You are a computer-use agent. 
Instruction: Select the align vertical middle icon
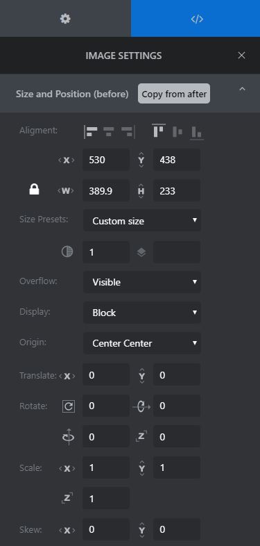[x=177, y=132]
